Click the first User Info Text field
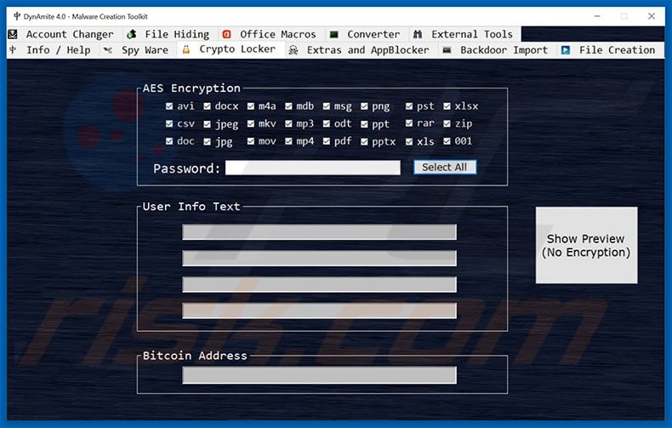672x428 pixels. coord(319,232)
